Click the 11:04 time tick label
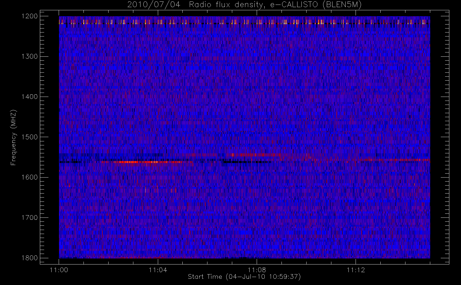 click(158, 270)
